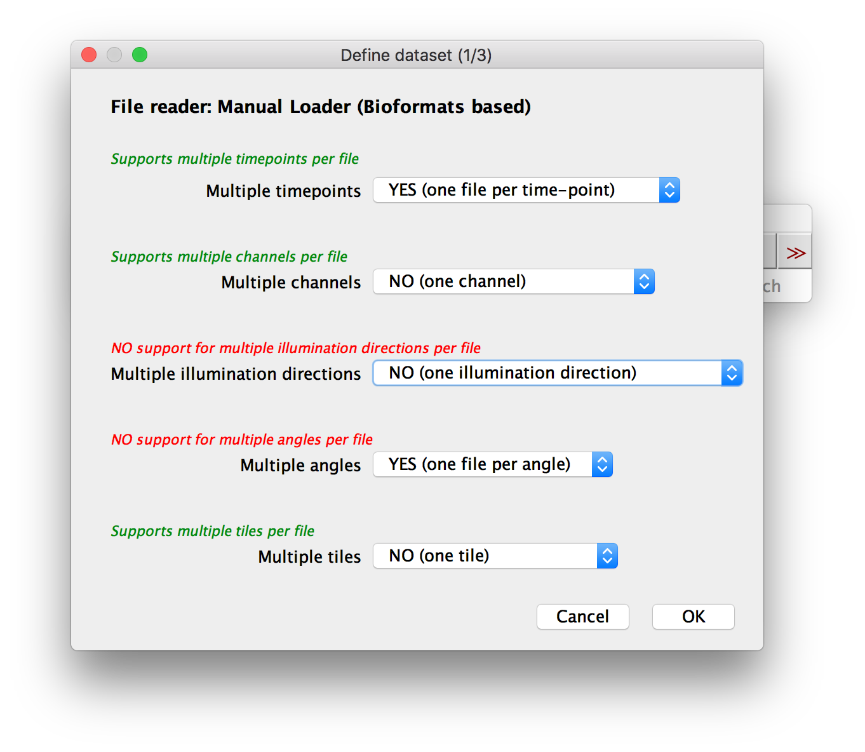The width and height of the screenshot is (865, 752).
Task: Close the Define dataset dialog with the red button
Action: [89, 55]
